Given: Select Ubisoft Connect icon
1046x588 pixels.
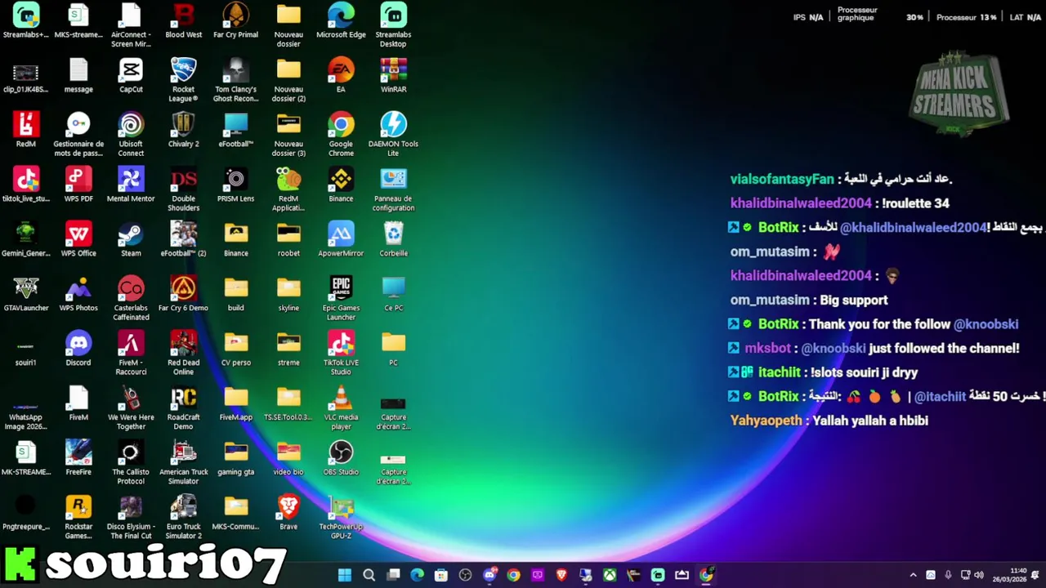Looking at the screenshot, I should 131,135.
